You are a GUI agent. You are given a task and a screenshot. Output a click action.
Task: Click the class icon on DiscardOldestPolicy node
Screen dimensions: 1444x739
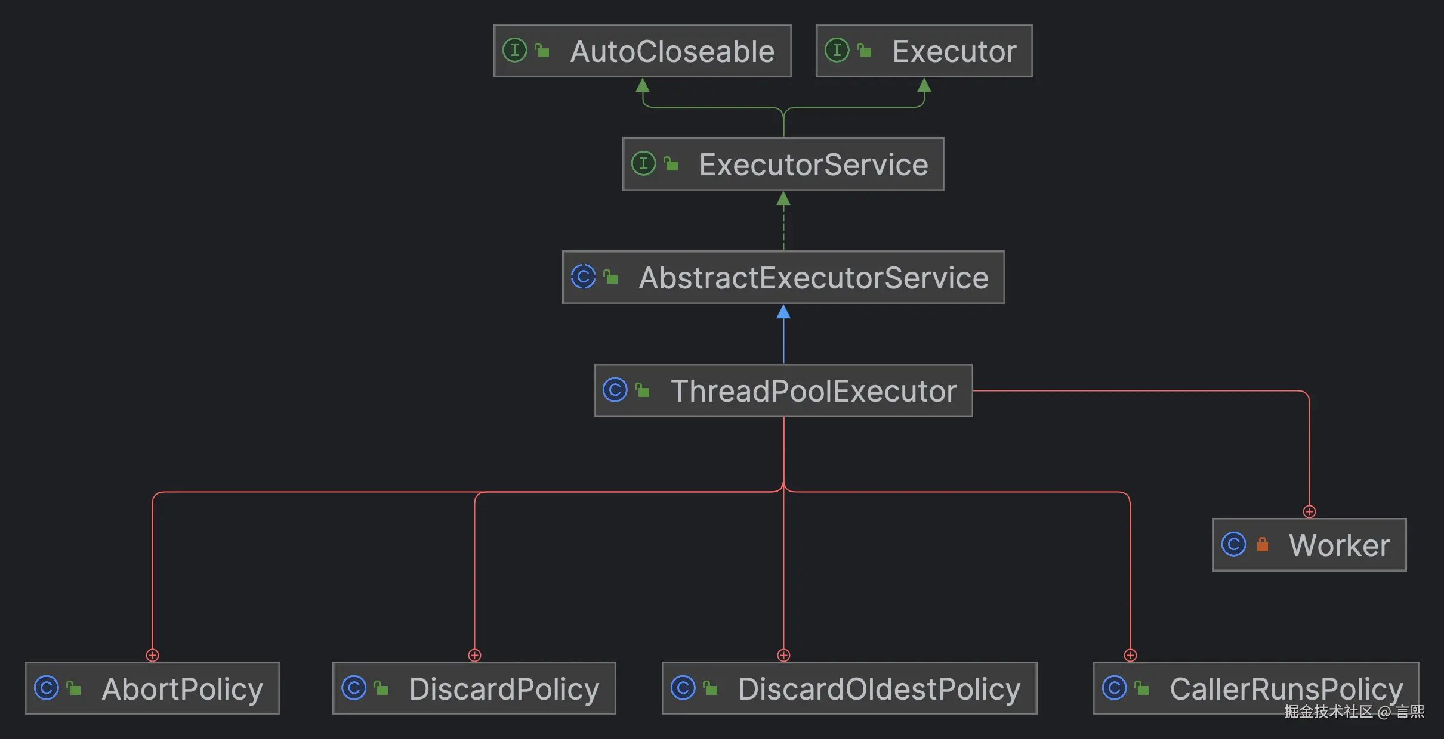tap(683, 688)
